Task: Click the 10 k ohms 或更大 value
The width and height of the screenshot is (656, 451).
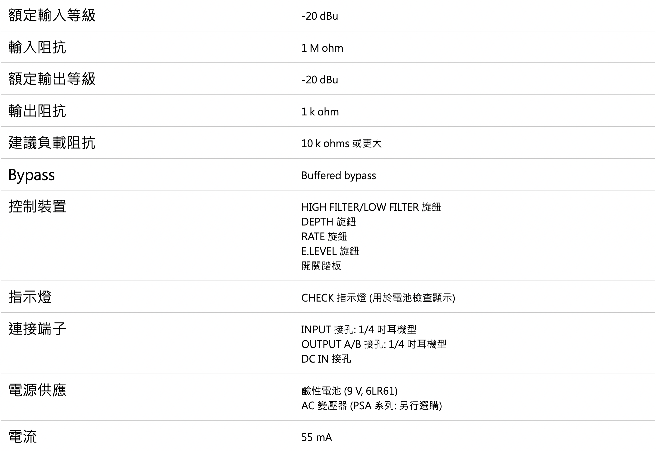Action: [x=342, y=143]
